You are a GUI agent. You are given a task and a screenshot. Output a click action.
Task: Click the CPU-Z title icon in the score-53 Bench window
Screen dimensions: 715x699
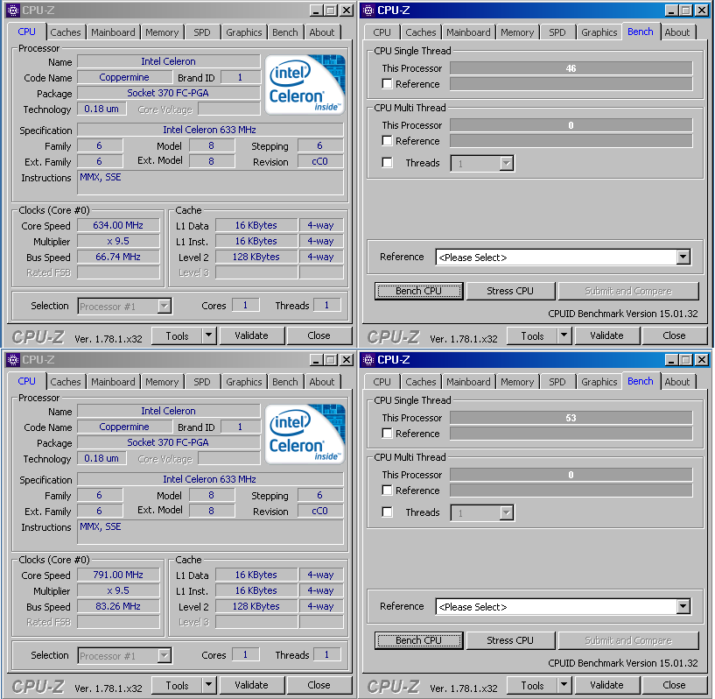[x=368, y=359]
